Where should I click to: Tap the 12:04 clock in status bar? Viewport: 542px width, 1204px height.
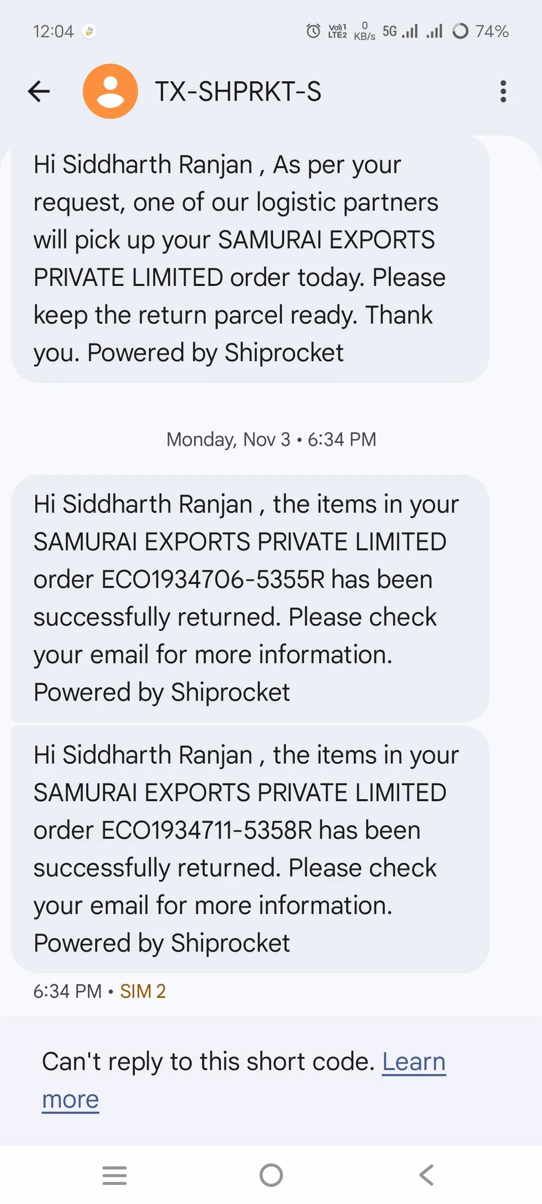53,31
